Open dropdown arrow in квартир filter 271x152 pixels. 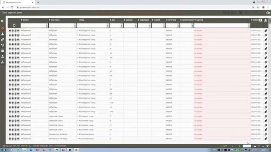coord(136,25)
